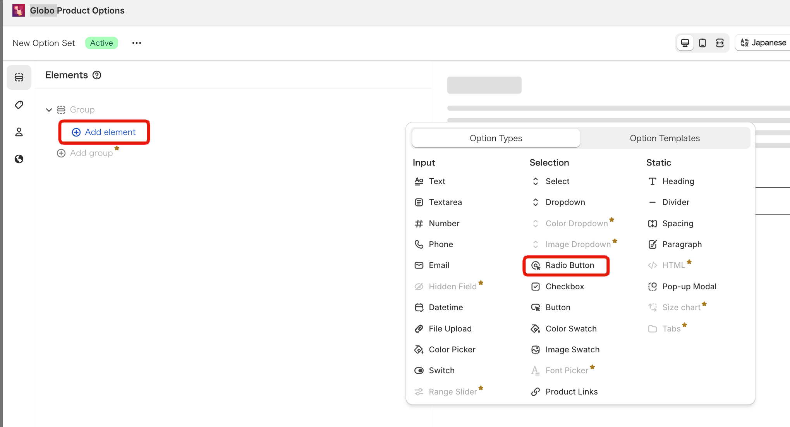The width and height of the screenshot is (790, 427).
Task: Choose the Dropdown option type
Action: (565, 202)
